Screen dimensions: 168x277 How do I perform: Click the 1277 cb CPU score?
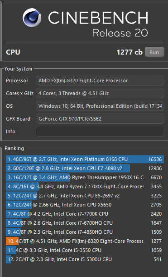130,52
